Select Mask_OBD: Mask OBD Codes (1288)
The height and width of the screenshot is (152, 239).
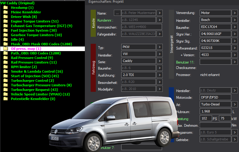point(42,44)
